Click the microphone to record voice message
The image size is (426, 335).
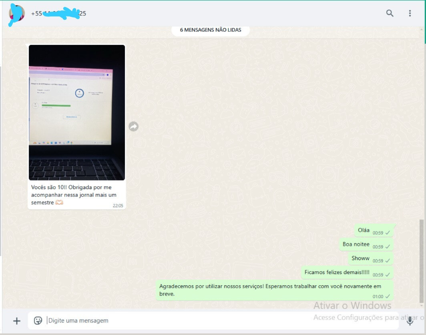tap(410, 321)
